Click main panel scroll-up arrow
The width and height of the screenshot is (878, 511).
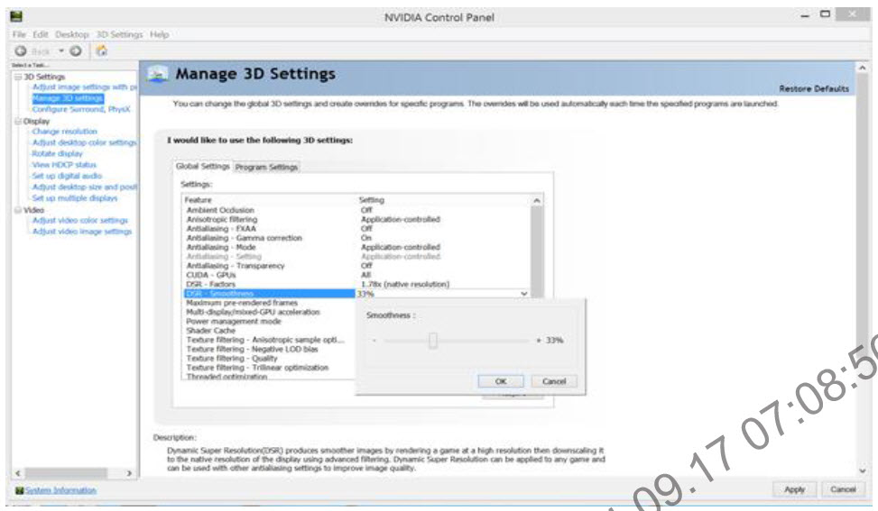tap(863, 68)
